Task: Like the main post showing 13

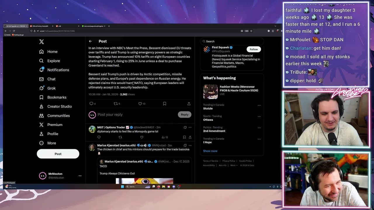Action: click(x=140, y=104)
